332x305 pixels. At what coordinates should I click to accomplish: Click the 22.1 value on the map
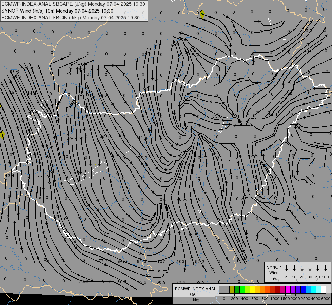coord(105,137)
